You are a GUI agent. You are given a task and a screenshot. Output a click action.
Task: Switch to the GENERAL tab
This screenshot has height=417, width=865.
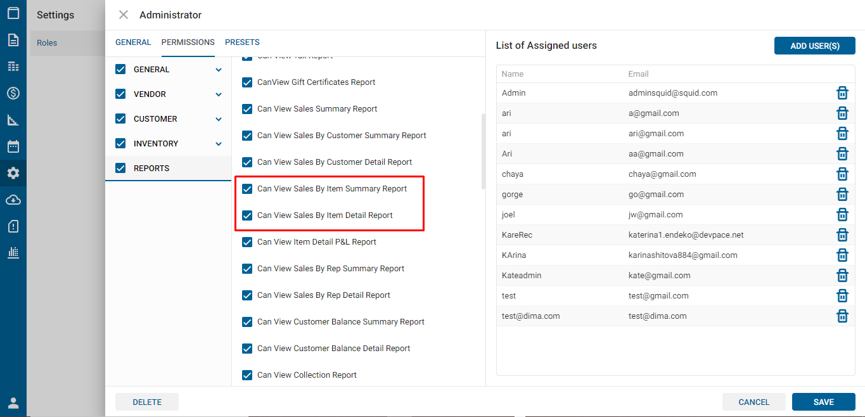tap(133, 42)
